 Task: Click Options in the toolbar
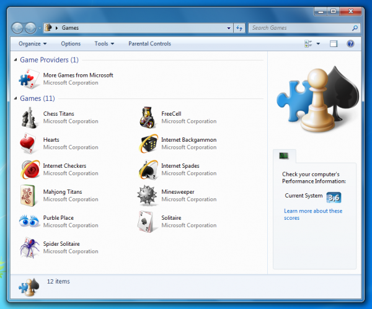click(71, 43)
